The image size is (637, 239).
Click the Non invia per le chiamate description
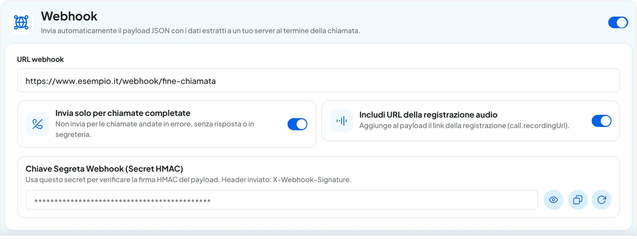155,129
